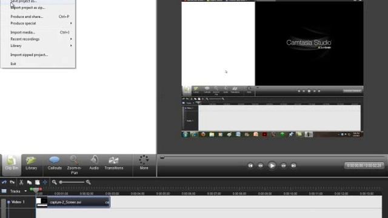Click the 0:00:10;00 mark on time ruler
388x218 pixels.
coord(290,194)
